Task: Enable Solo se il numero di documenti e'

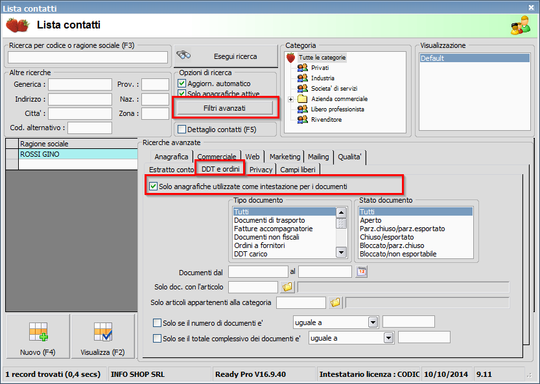Action: [157, 322]
